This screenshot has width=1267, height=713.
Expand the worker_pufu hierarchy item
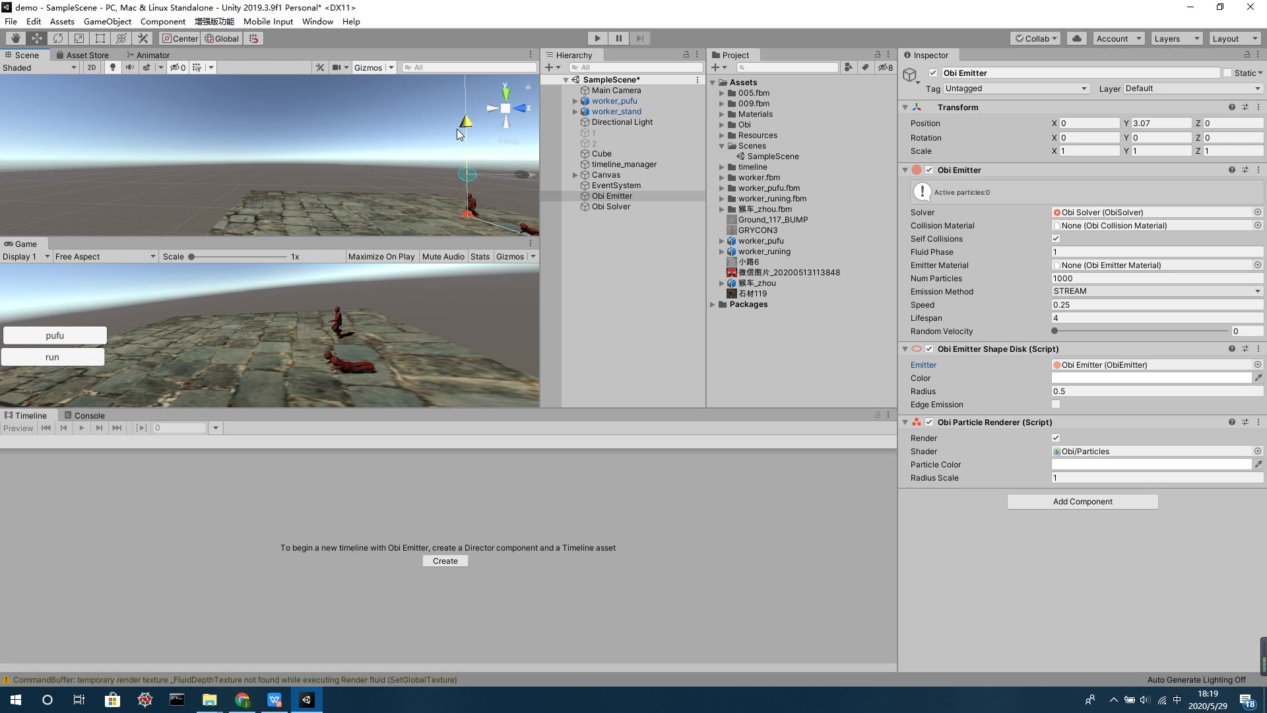[575, 101]
